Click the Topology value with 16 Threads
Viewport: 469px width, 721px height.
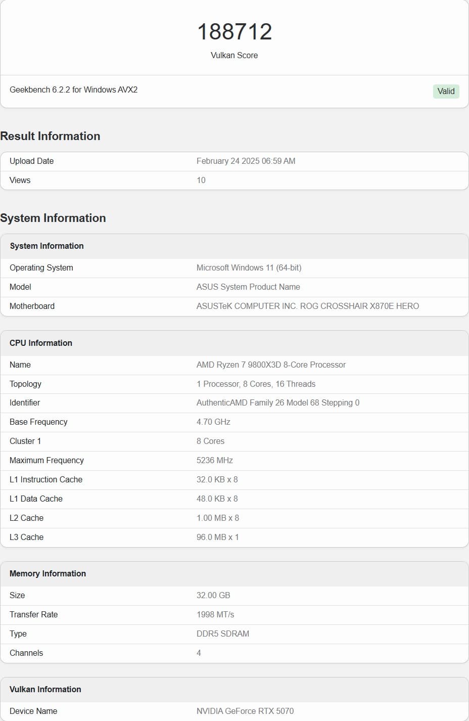[256, 384]
